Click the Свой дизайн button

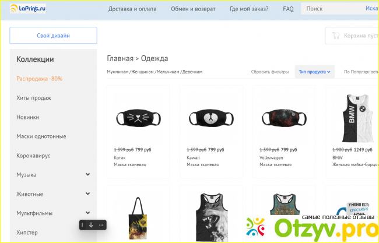[x=53, y=36]
